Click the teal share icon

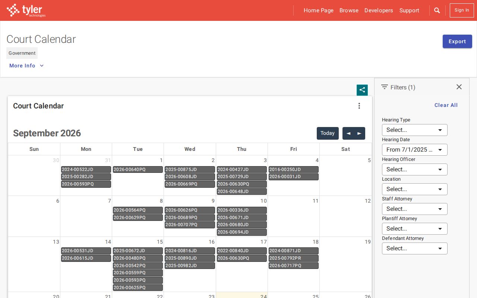[x=362, y=90]
